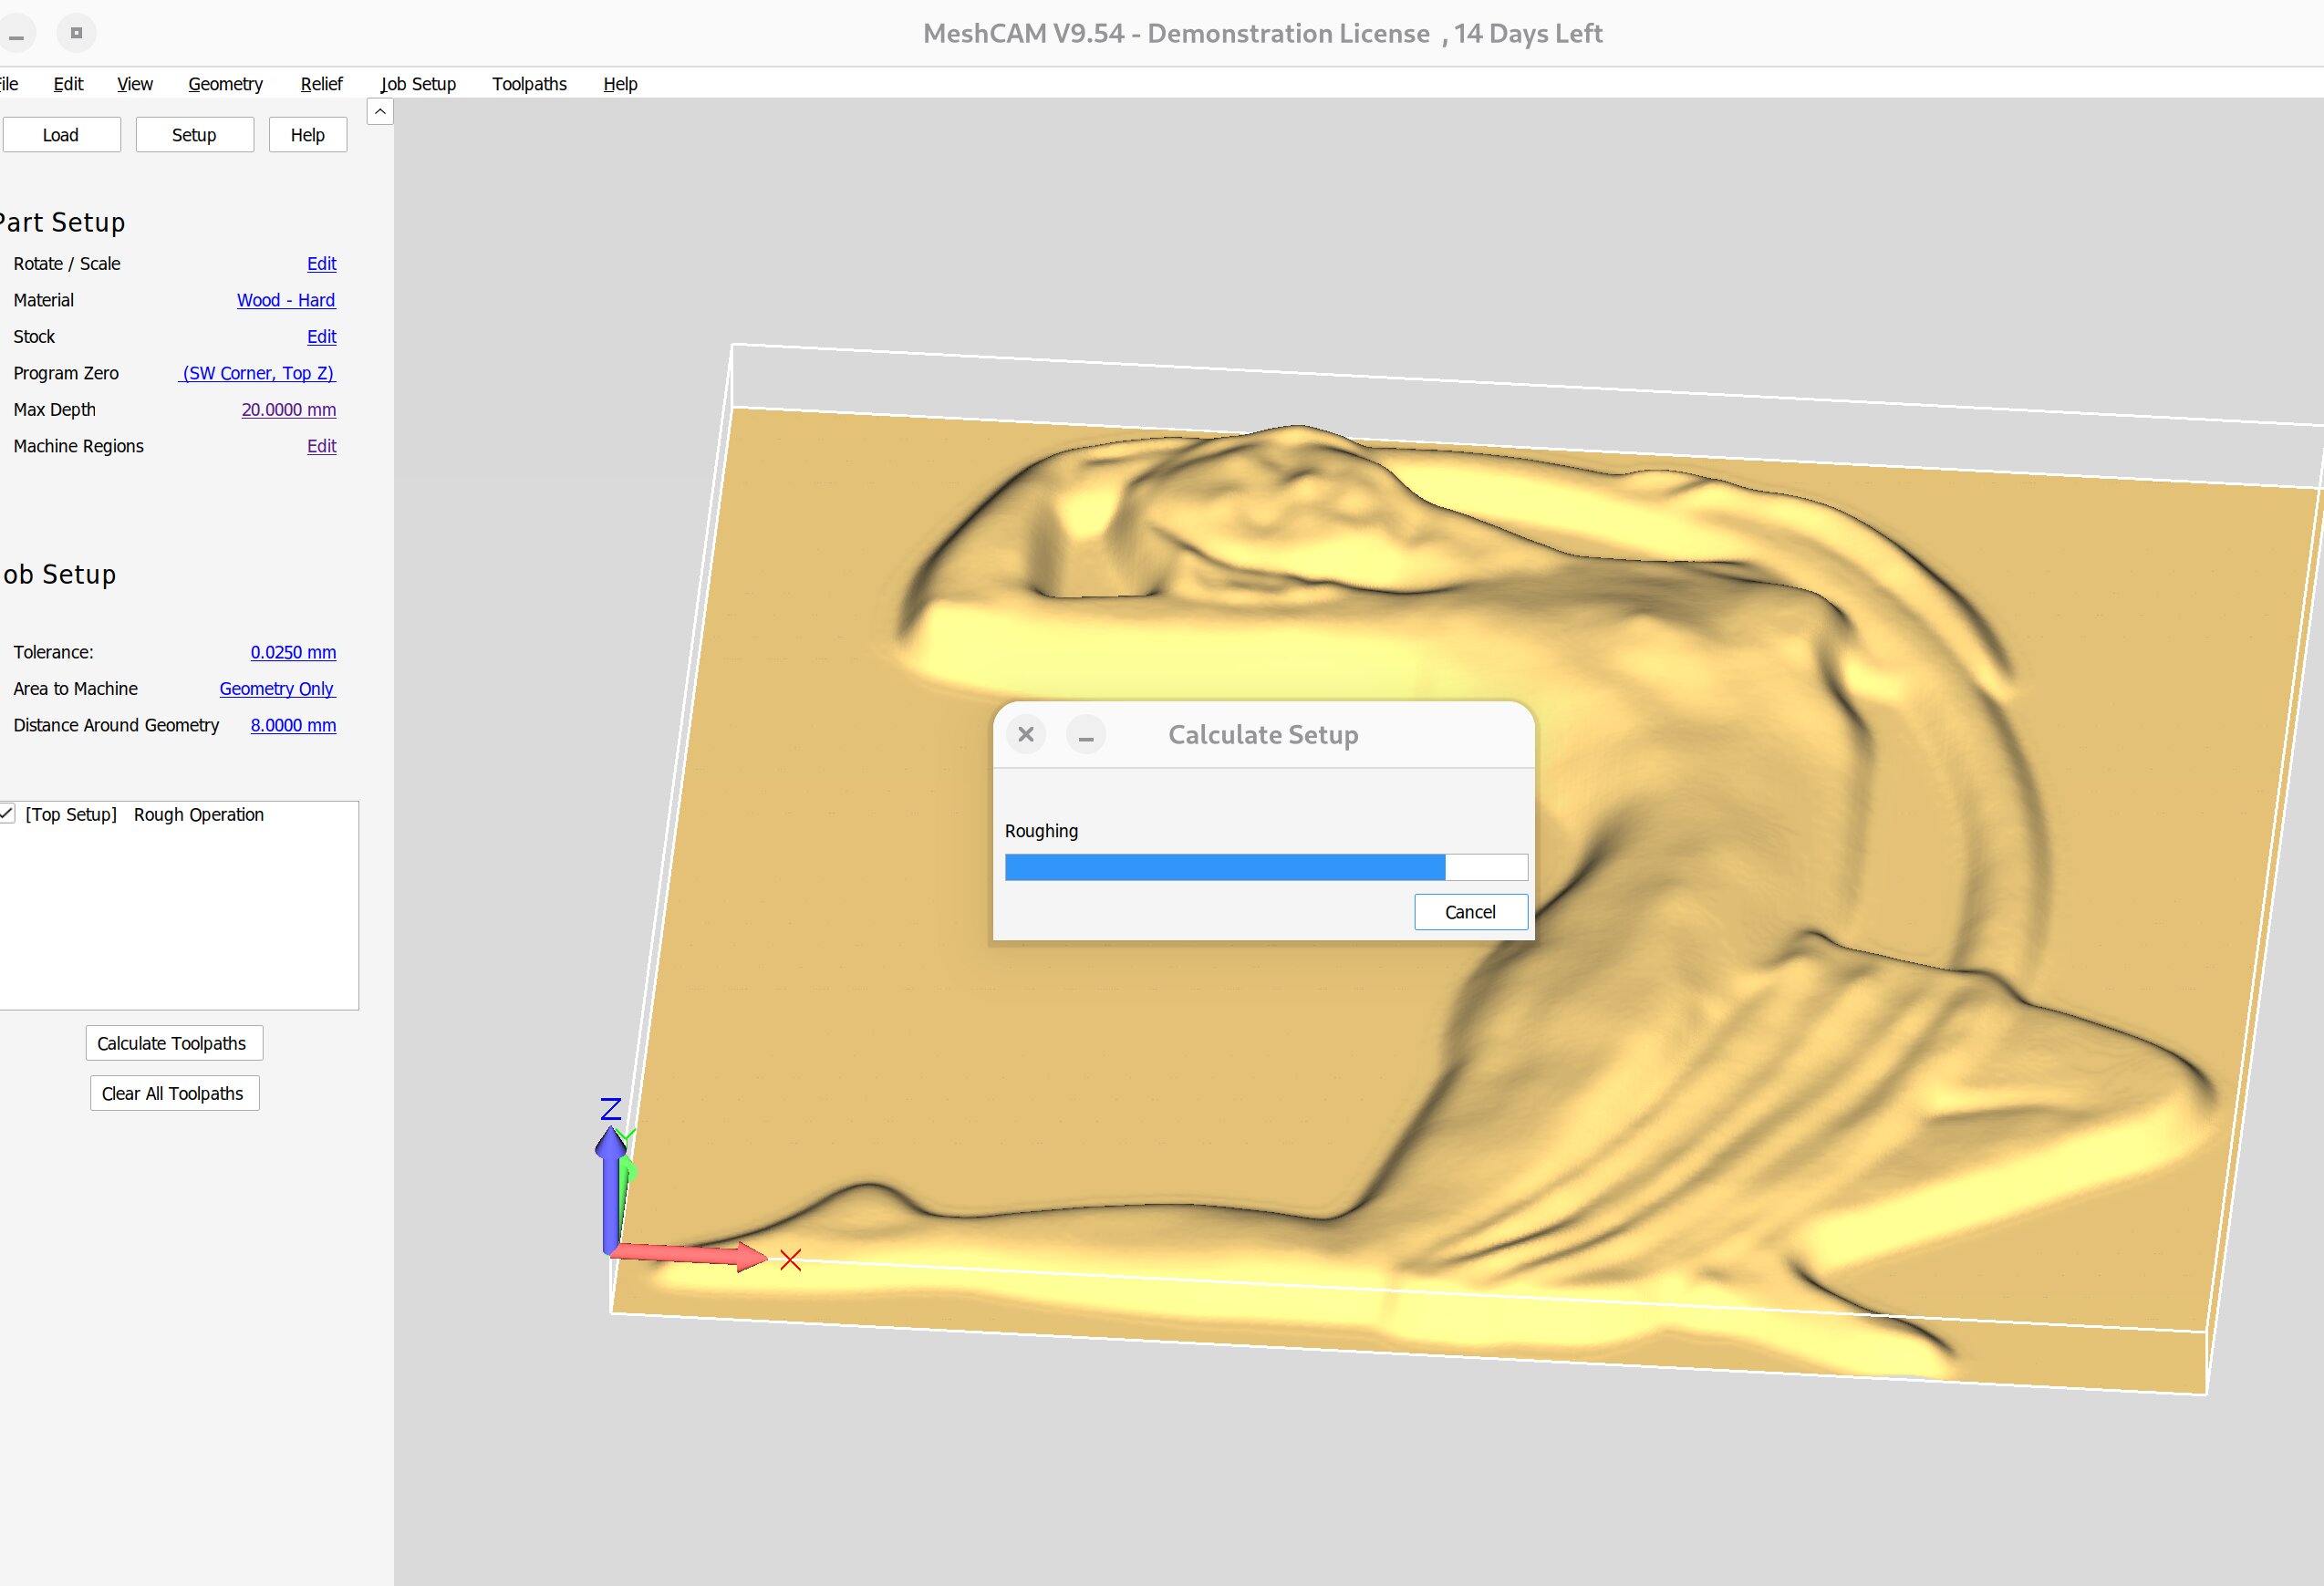Open the Toolpaths menu
Image resolution: width=2324 pixels, height=1586 pixels.
coord(529,84)
